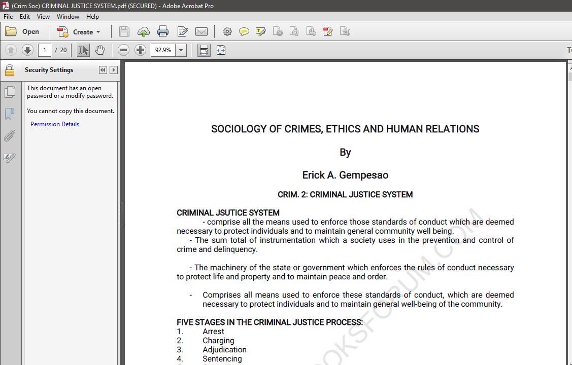Click the rotate pages icon
This screenshot has height=365, width=572.
[x=294, y=32]
